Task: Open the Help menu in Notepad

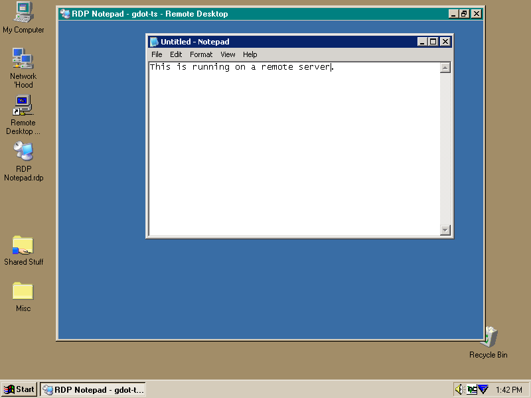Action: [250, 54]
